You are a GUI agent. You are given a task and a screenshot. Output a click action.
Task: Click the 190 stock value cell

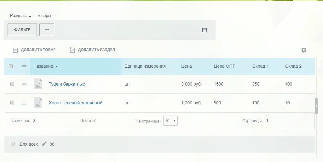click(x=256, y=103)
